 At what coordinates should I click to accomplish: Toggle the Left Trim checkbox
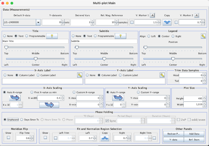56,138
